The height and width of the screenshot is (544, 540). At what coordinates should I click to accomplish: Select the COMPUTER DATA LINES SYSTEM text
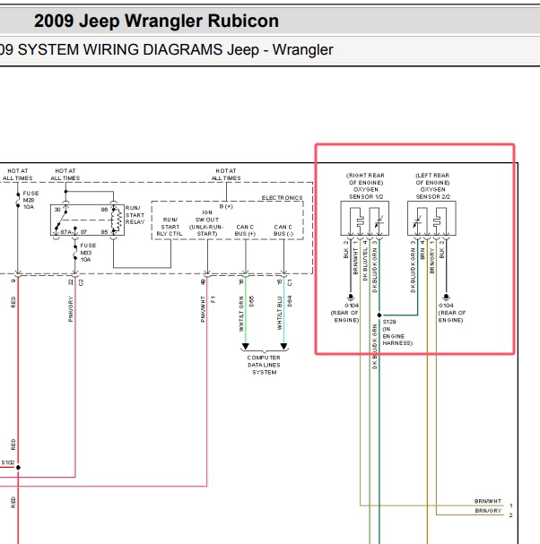click(x=264, y=365)
